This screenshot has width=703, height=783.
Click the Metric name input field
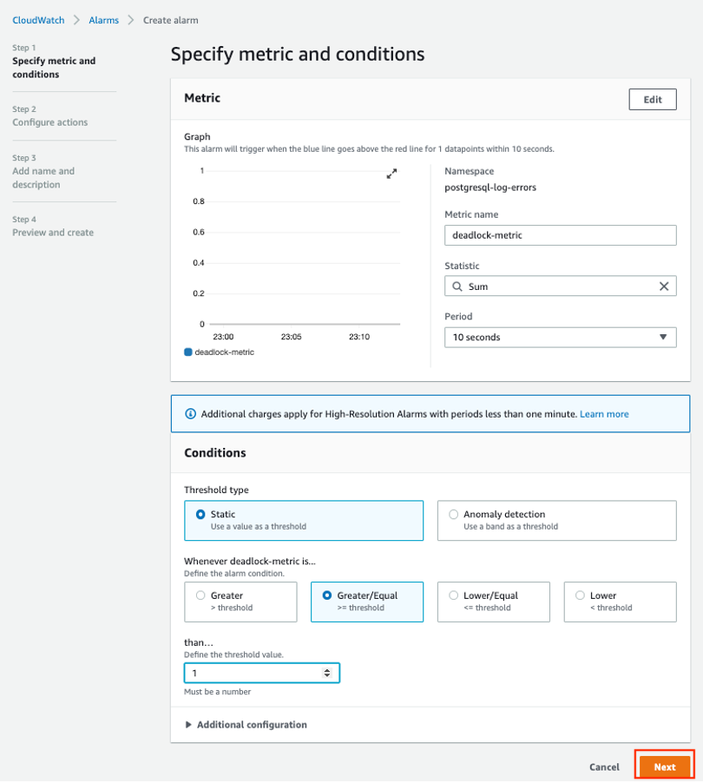coord(560,235)
